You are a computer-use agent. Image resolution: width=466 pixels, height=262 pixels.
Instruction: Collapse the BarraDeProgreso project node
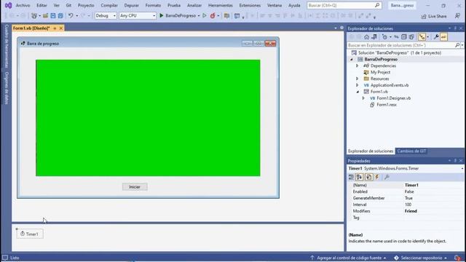pos(352,60)
